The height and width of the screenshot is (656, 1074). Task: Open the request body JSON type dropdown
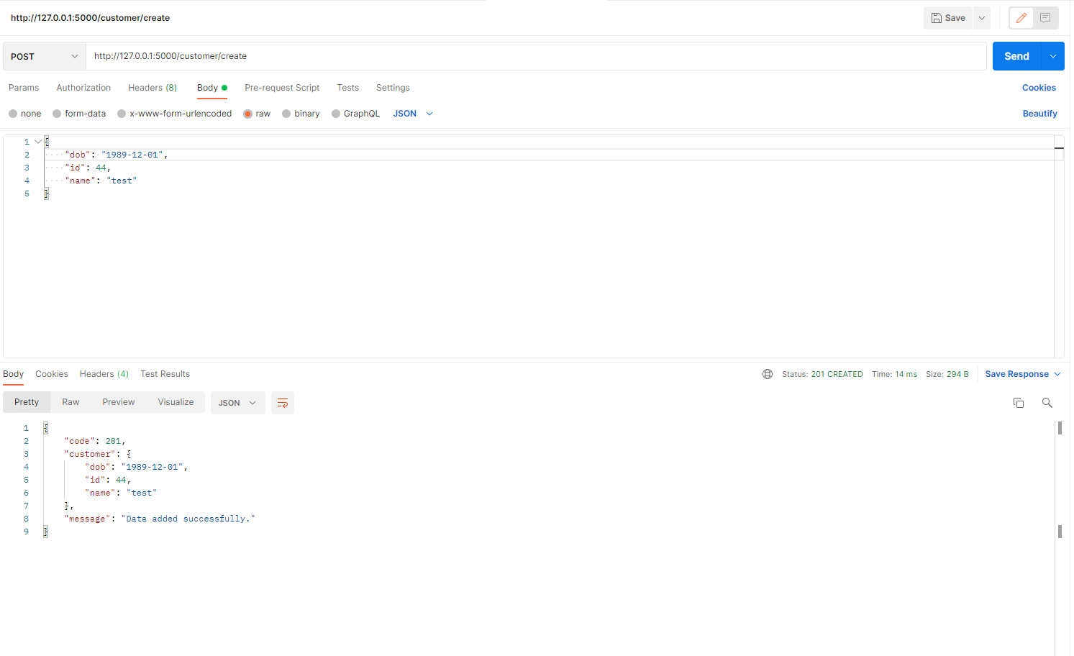click(x=413, y=114)
